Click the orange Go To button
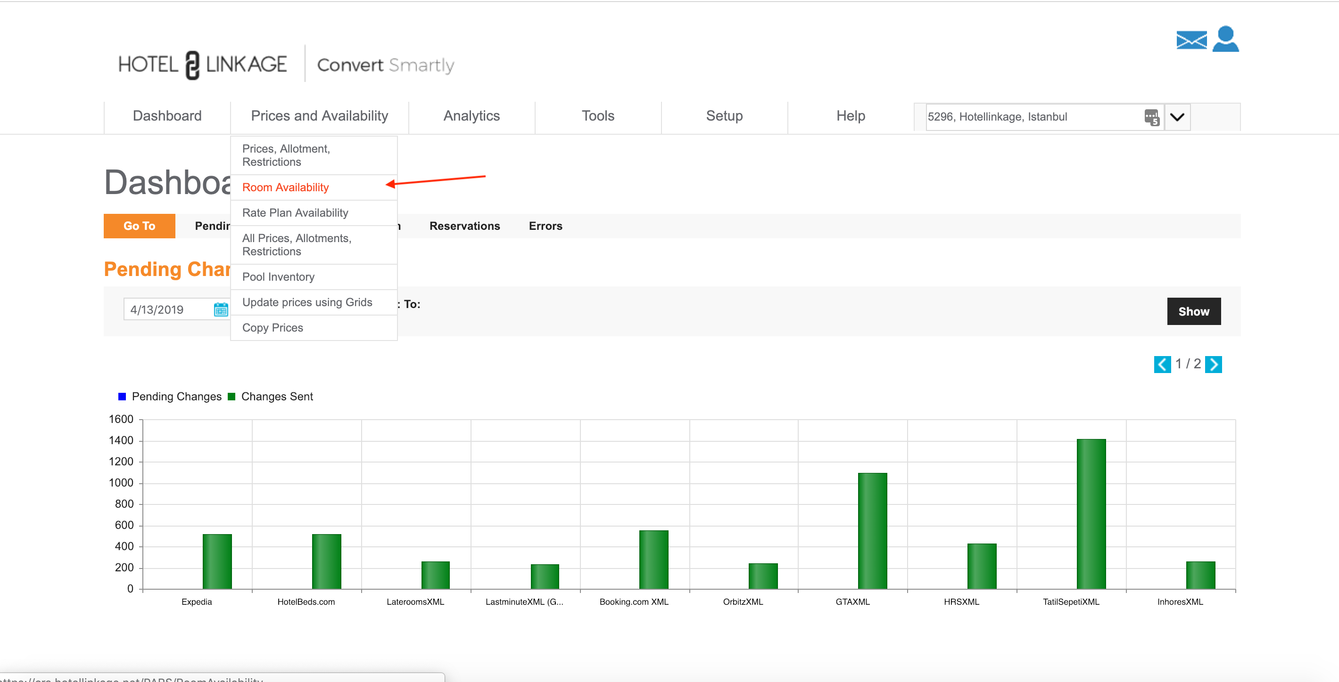This screenshot has height=682, width=1339. coord(139,226)
